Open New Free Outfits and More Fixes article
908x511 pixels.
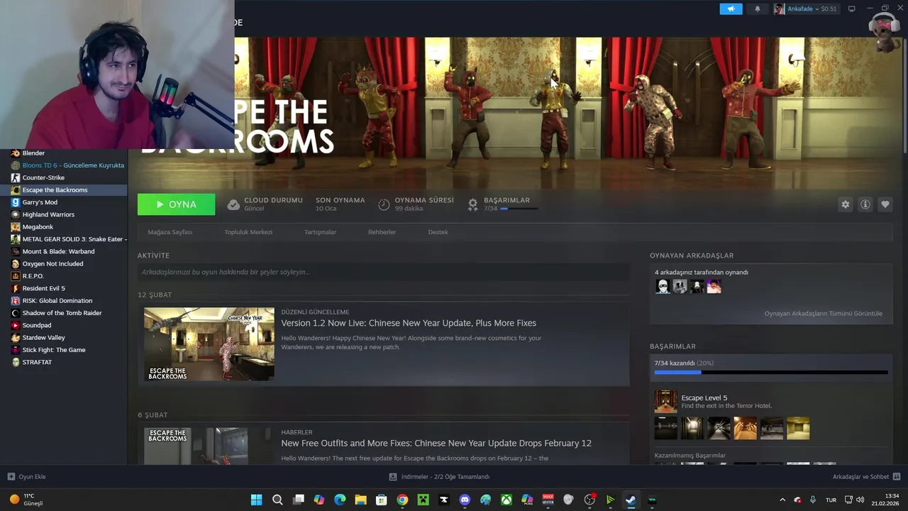[436, 443]
